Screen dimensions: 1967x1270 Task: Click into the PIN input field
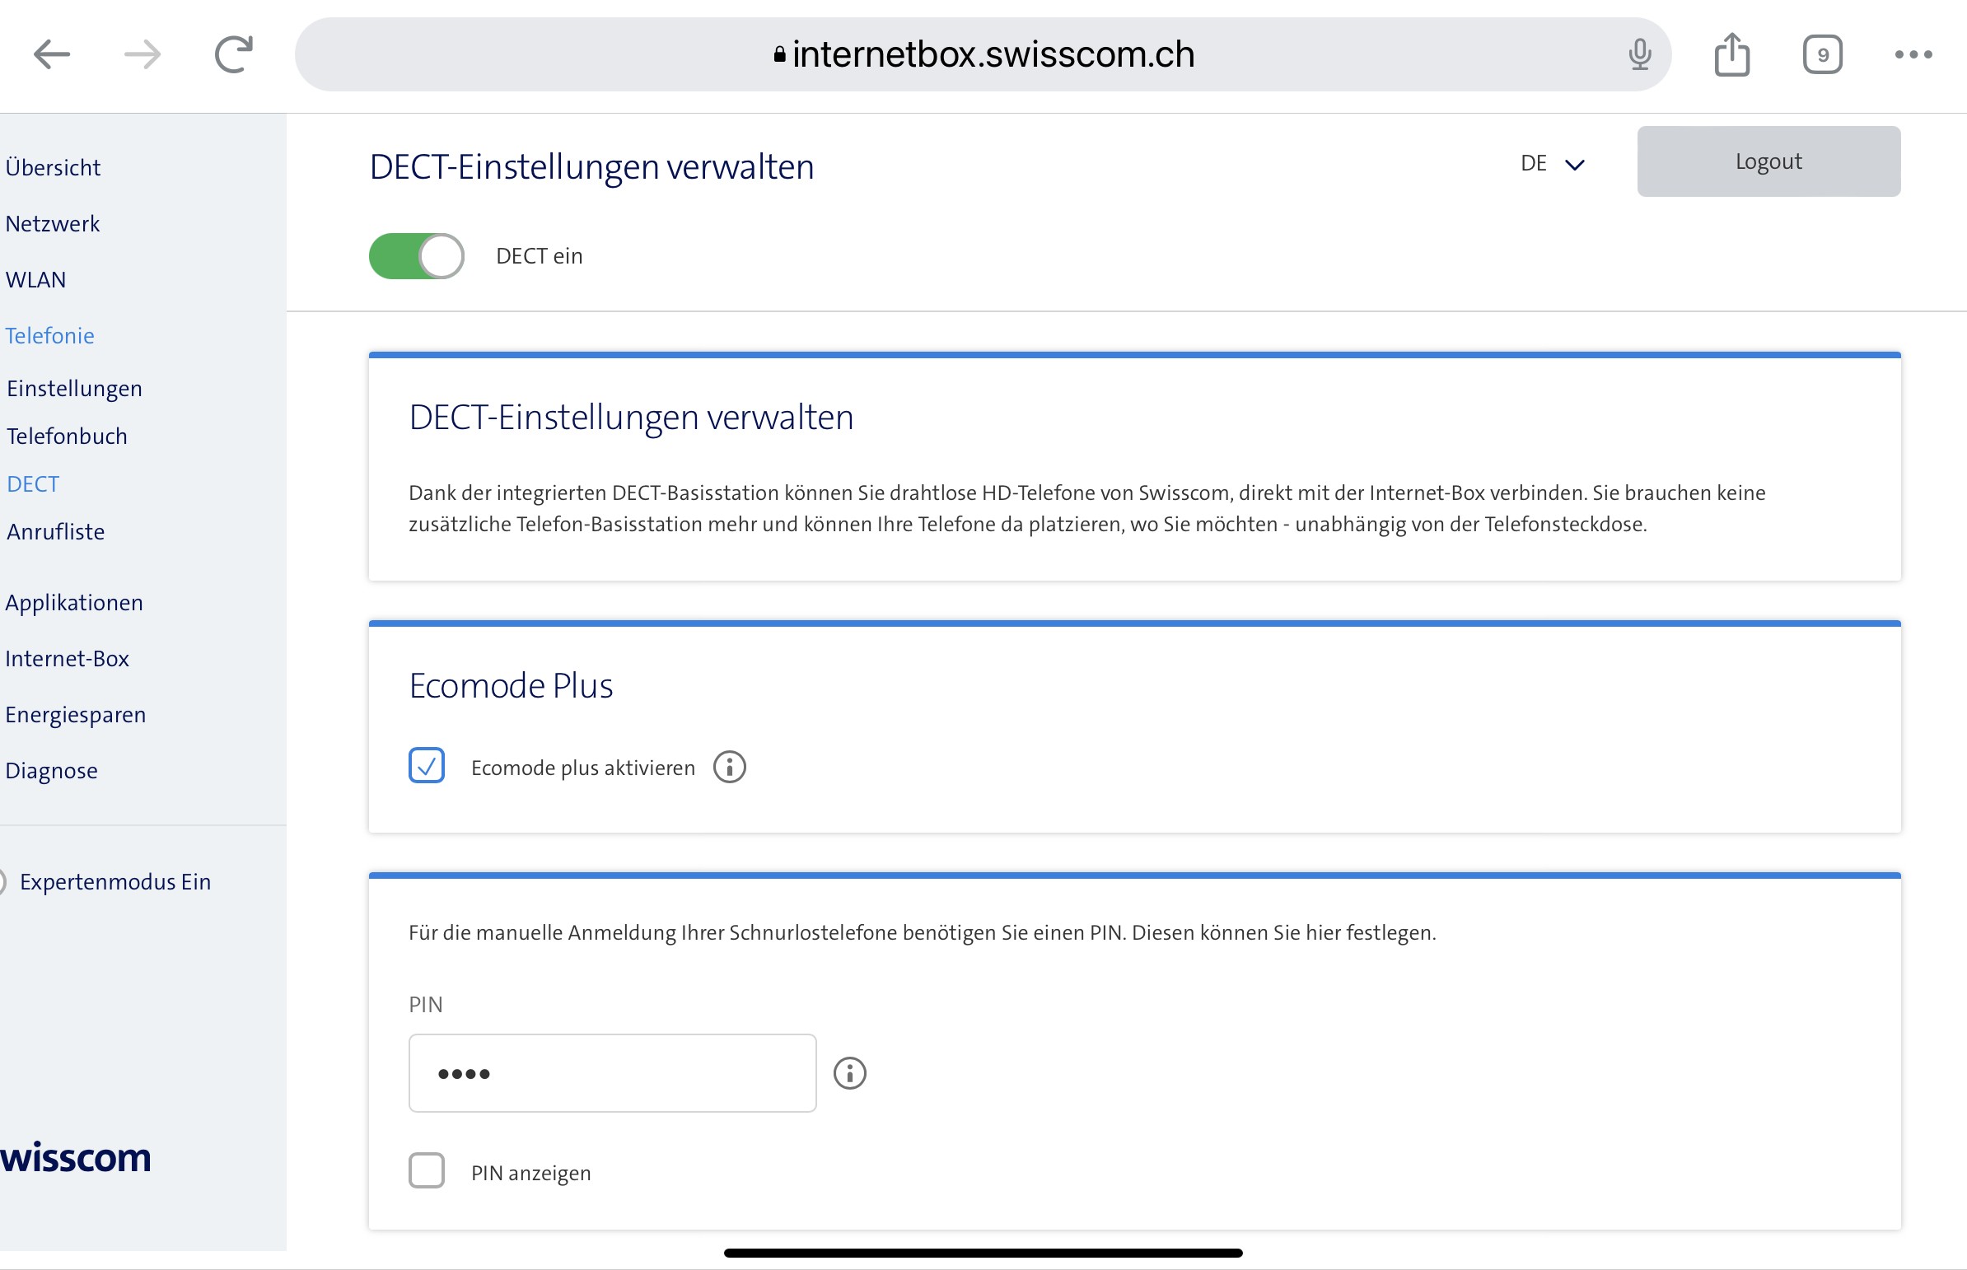click(612, 1073)
